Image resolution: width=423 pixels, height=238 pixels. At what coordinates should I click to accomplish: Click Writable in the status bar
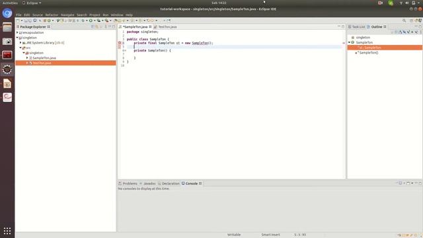pos(234,235)
